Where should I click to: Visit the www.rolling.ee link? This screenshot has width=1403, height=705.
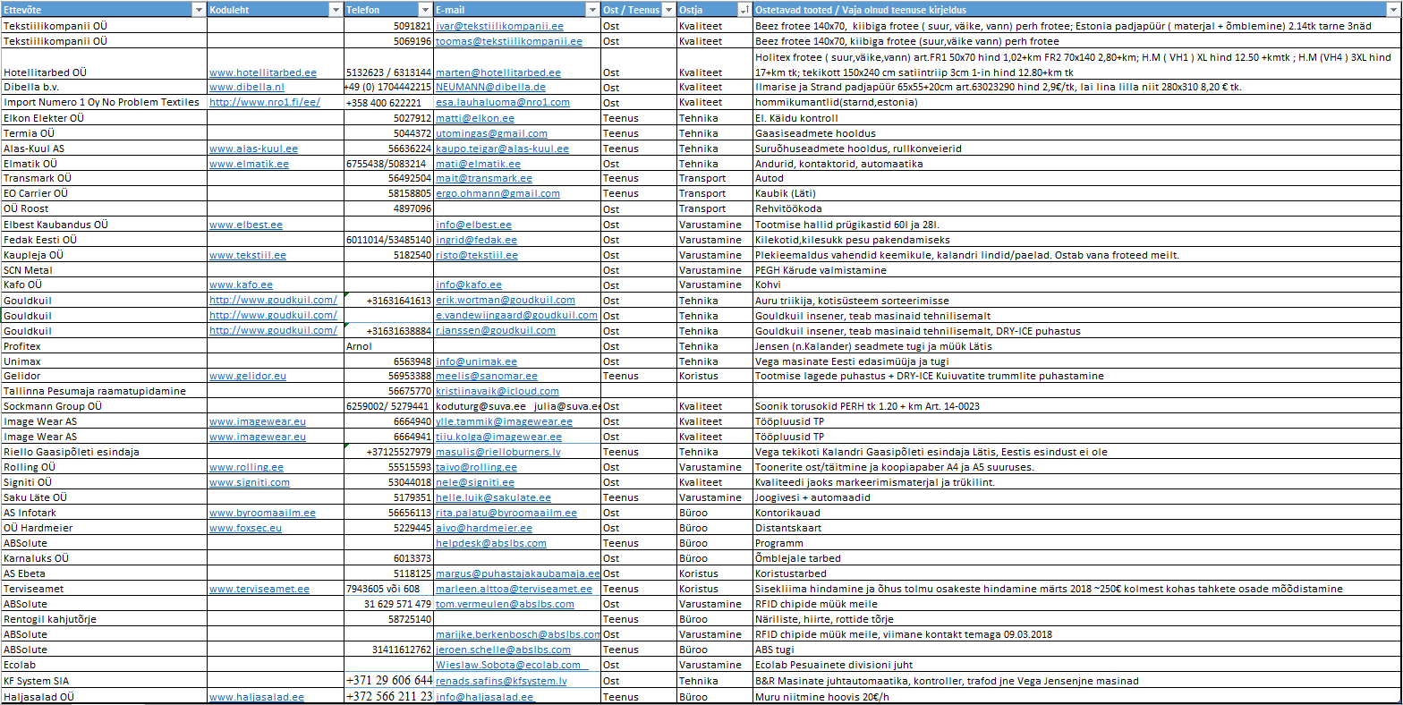247,467
